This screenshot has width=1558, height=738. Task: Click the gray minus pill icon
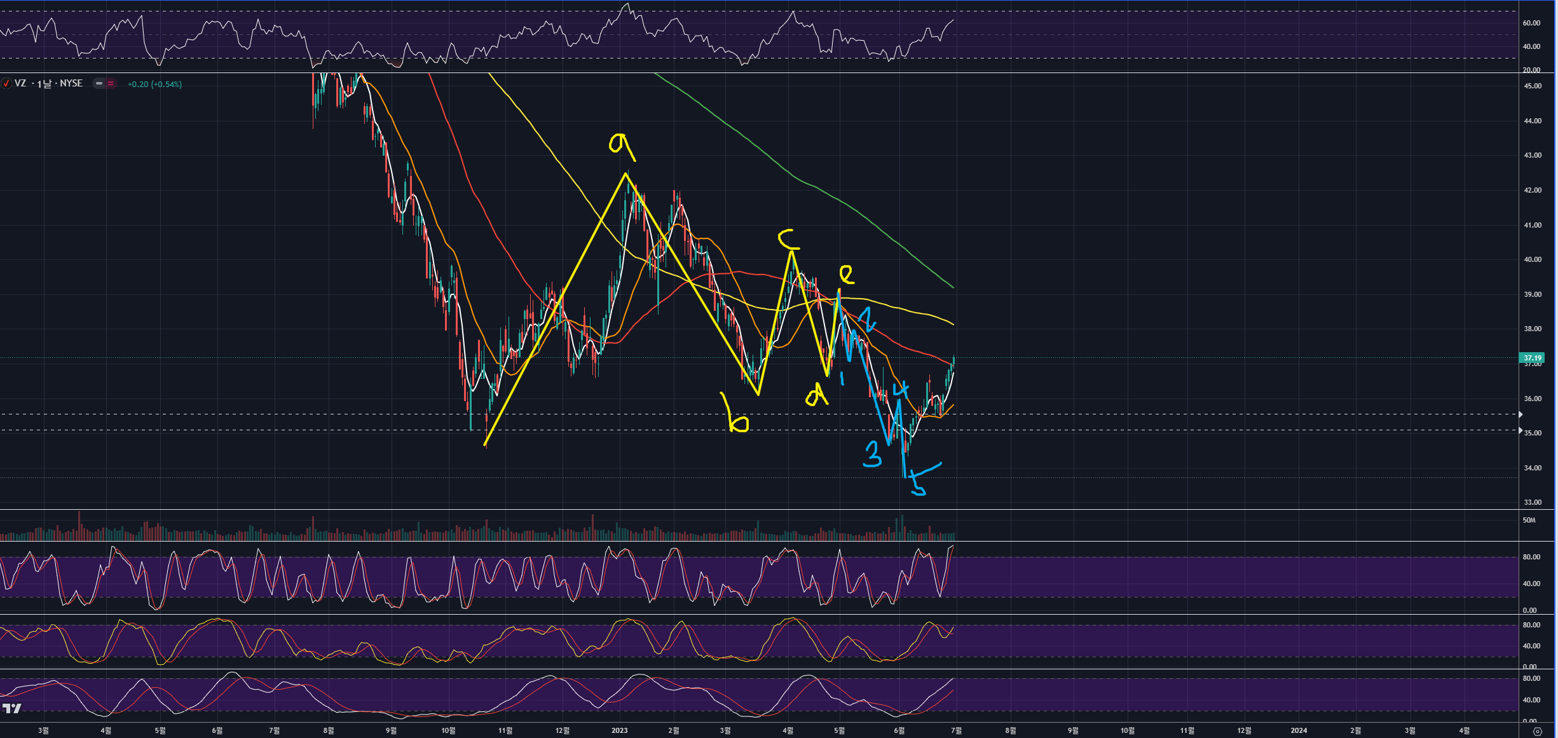tap(99, 83)
